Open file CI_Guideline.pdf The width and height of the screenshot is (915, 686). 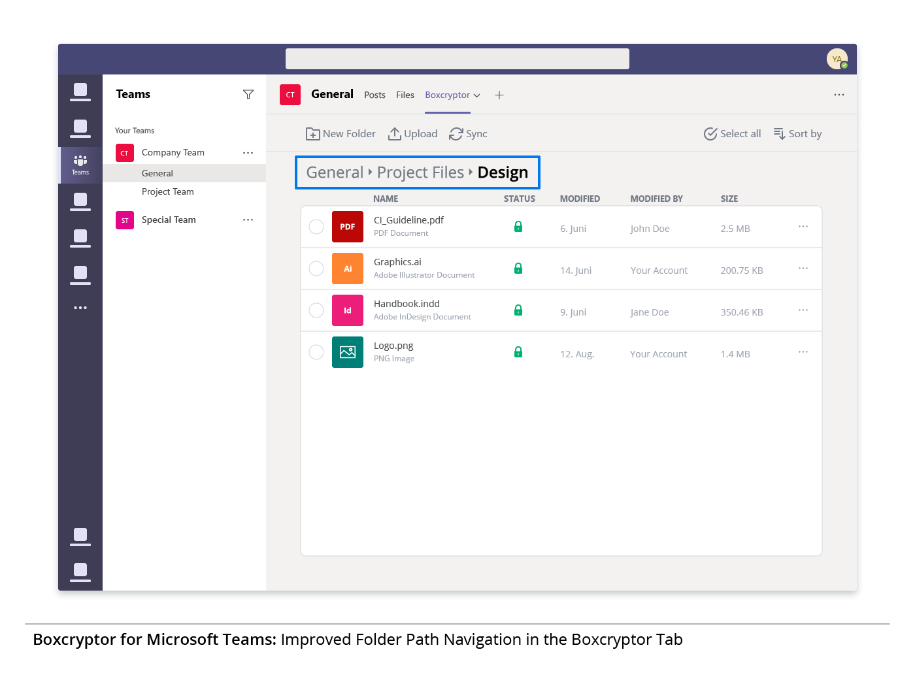pos(408,220)
